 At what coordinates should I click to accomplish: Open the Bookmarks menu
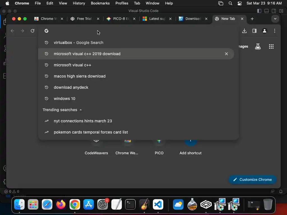click(100, 3)
